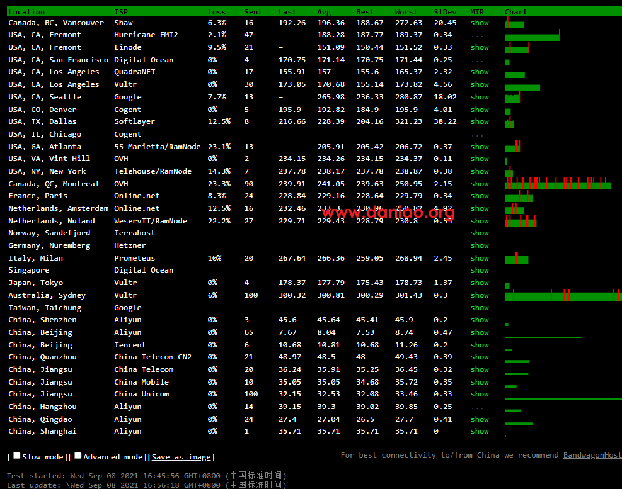Image resolution: width=622 pixels, height=489 pixels.
Task: Show MTR for Los Angeles QuadraNET
Action: coord(480,72)
